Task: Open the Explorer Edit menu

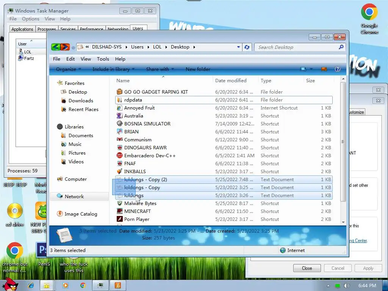Action: click(x=70, y=59)
